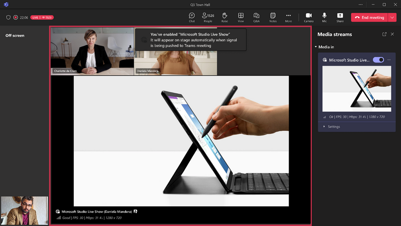Open the Chat panel
The height and width of the screenshot is (226, 401).
192,17
